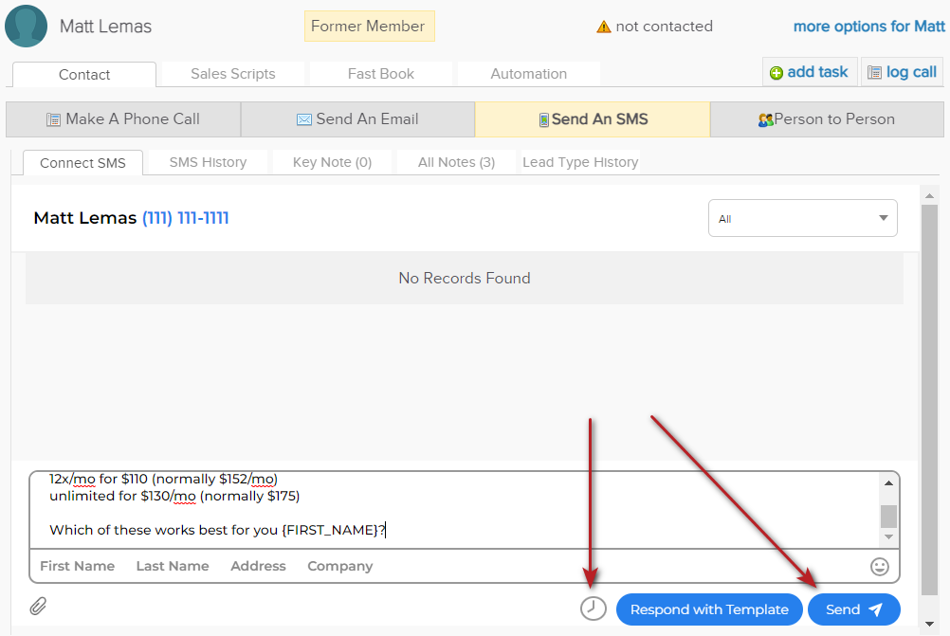Choose Person to Person contact method
Viewport: 950px width, 636px height.
[827, 119]
